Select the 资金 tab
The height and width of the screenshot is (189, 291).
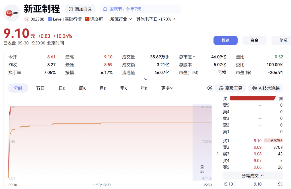(x=254, y=40)
